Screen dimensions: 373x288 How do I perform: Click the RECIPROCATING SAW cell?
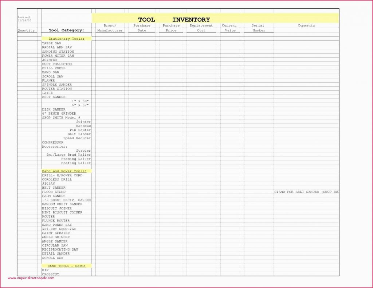click(60, 249)
